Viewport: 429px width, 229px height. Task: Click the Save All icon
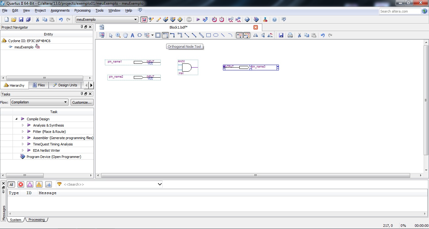coord(28,19)
